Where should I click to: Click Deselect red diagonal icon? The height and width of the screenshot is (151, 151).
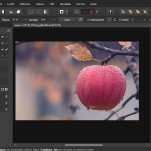pos(38,12)
